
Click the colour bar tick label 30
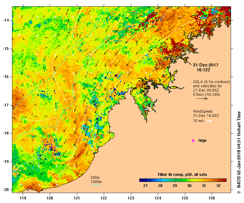coord(189,186)
